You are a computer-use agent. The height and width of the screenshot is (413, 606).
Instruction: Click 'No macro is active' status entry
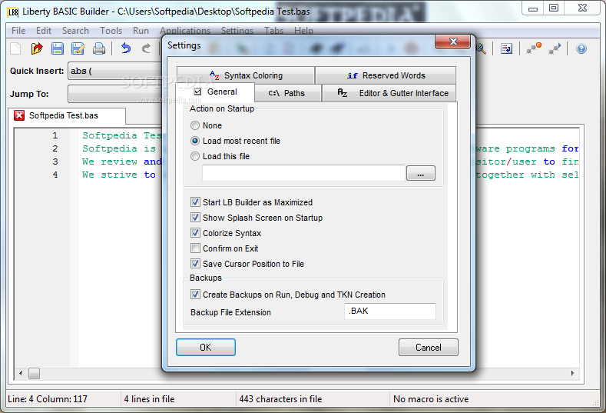click(431, 398)
